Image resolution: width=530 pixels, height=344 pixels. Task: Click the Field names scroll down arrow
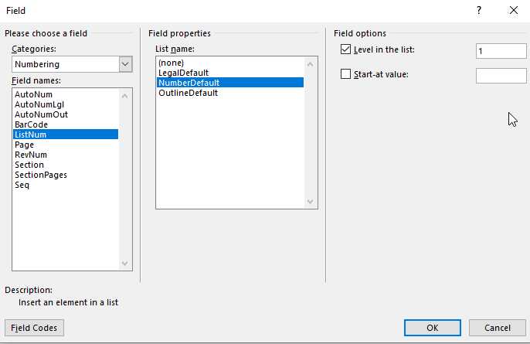[124, 263]
